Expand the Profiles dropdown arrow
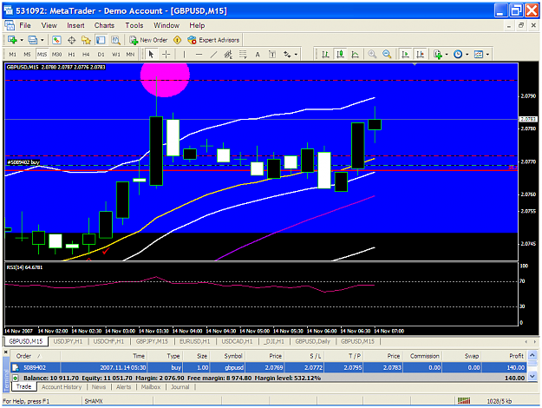The width and height of the screenshot is (542, 408). (42, 40)
